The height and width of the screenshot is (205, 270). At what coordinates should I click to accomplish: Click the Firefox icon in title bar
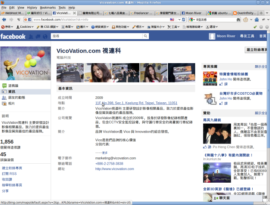[x=3, y=3]
